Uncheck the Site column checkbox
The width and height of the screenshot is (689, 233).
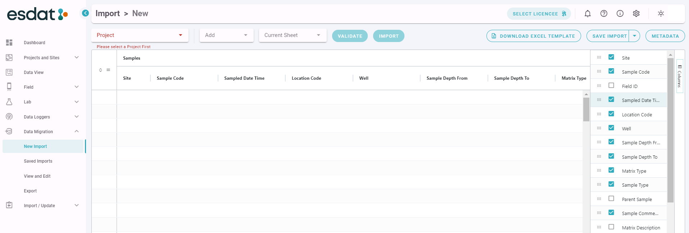click(611, 57)
